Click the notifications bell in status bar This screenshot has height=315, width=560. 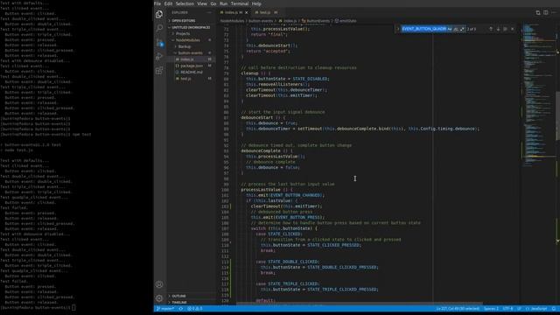(554, 309)
